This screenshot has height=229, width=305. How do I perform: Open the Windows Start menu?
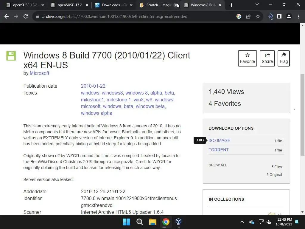[x=126, y=222]
